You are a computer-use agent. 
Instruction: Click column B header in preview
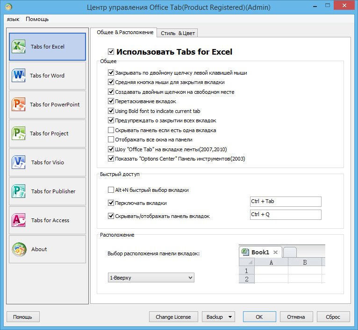(305, 262)
